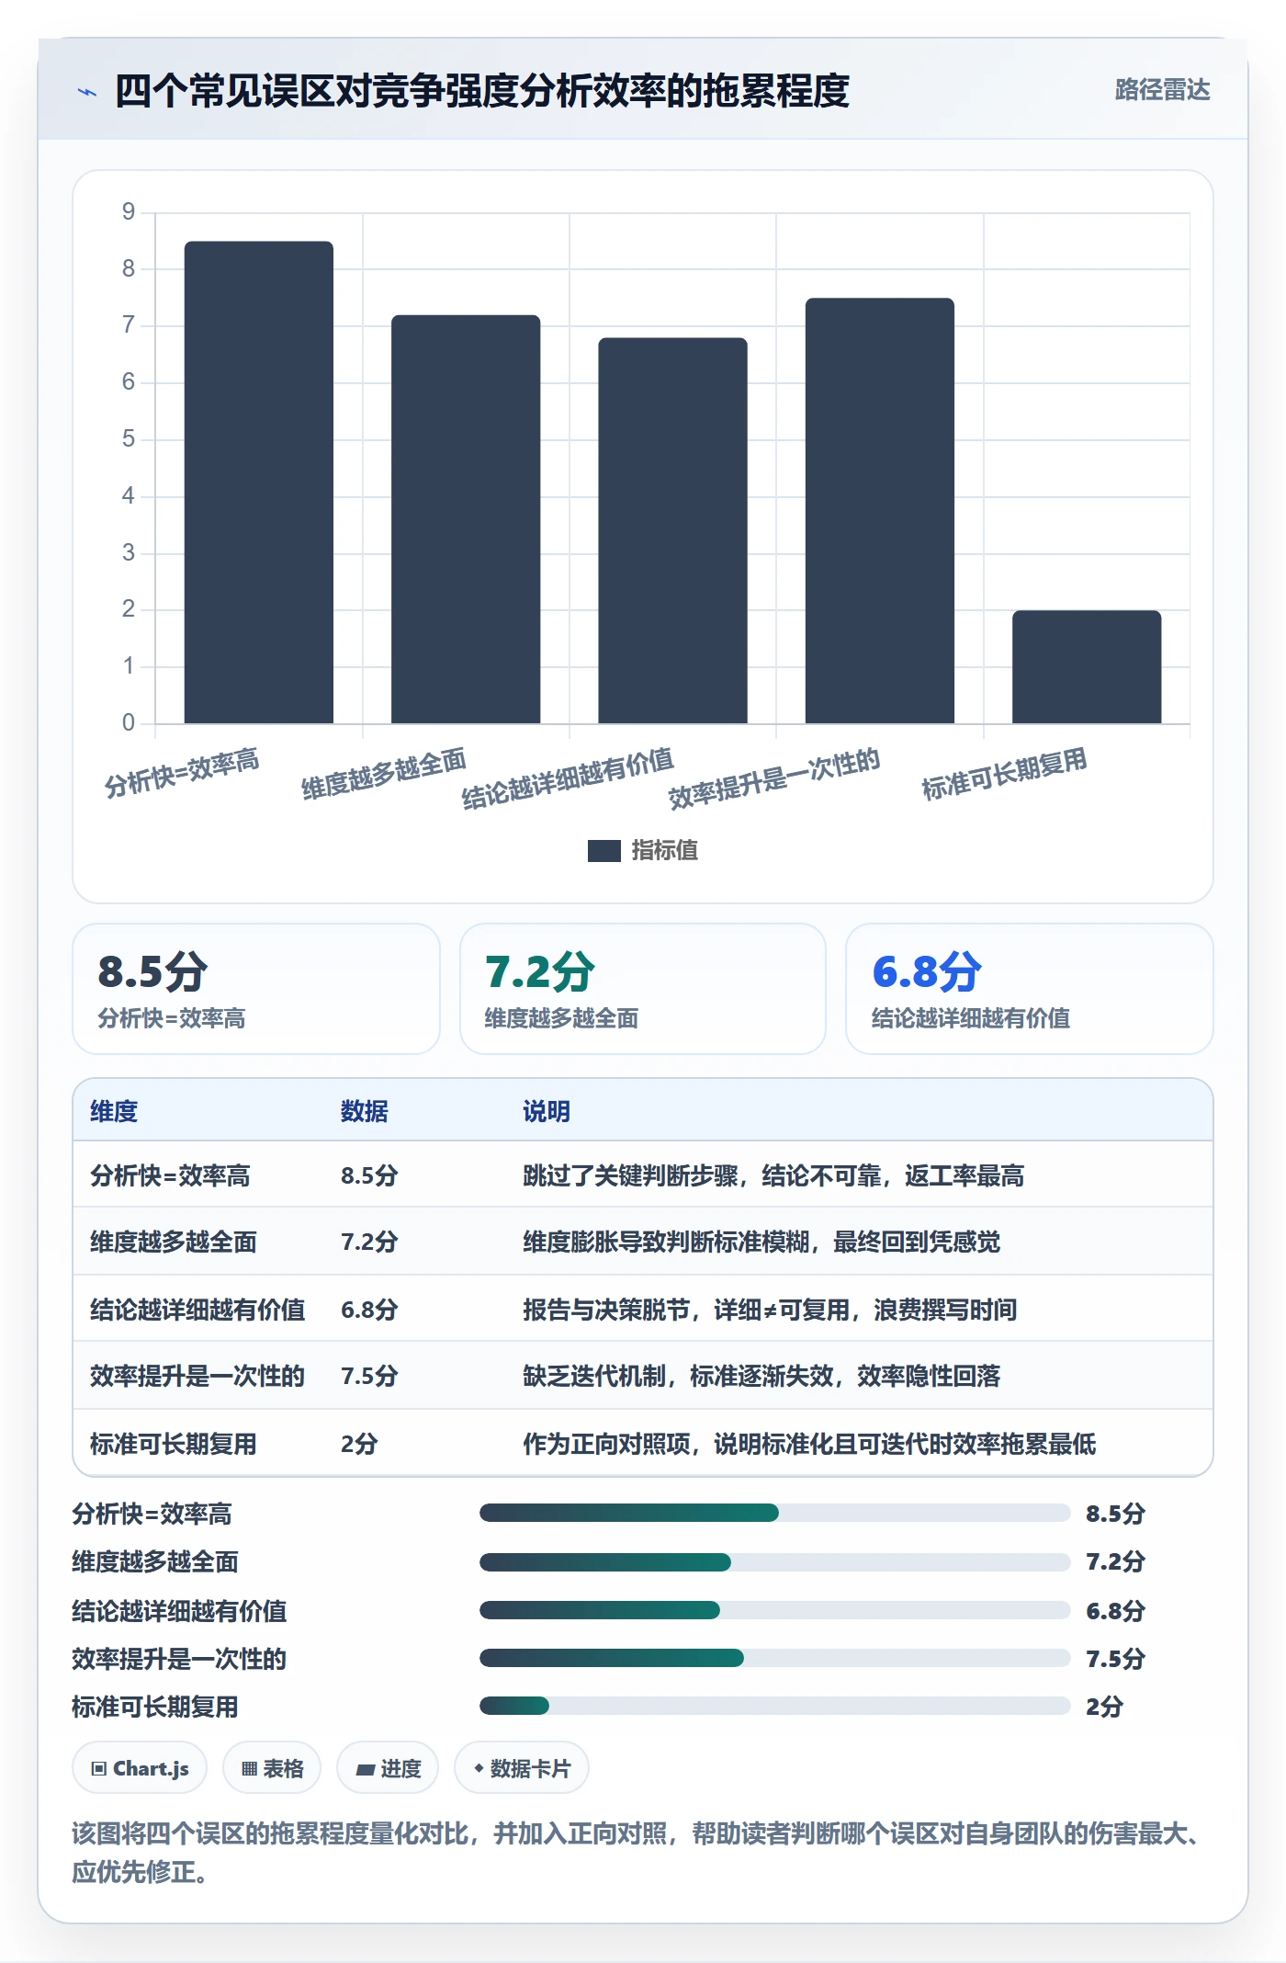Click the 效率提升是一次性的 chart bar
The width and height of the screenshot is (1286, 1963).
point(880,510)
